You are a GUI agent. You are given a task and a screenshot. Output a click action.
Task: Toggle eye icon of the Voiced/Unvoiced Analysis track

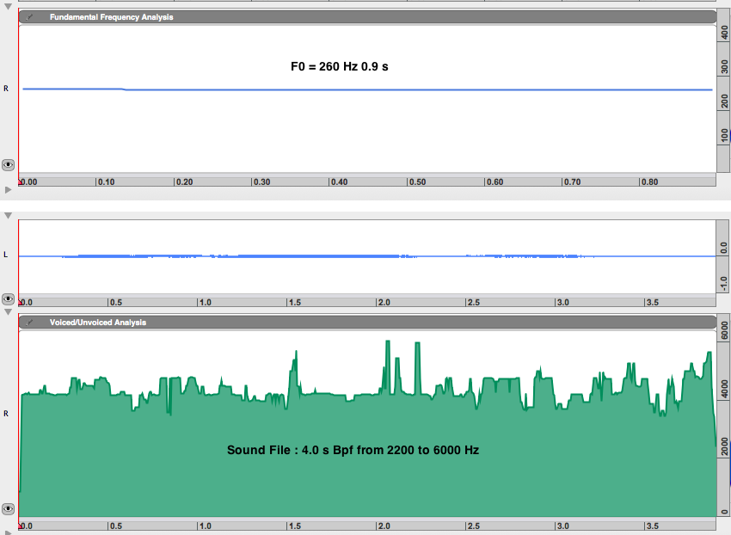pyautogui.click(x=8, y=509)
